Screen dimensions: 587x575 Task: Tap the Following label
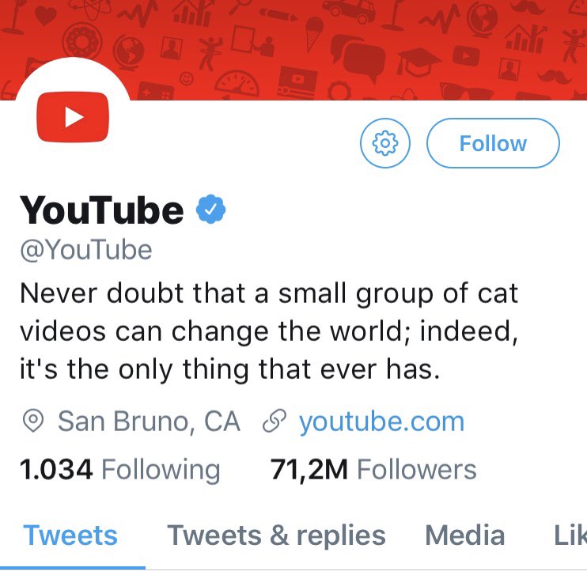pyautogui.click(x=161, y=470)
